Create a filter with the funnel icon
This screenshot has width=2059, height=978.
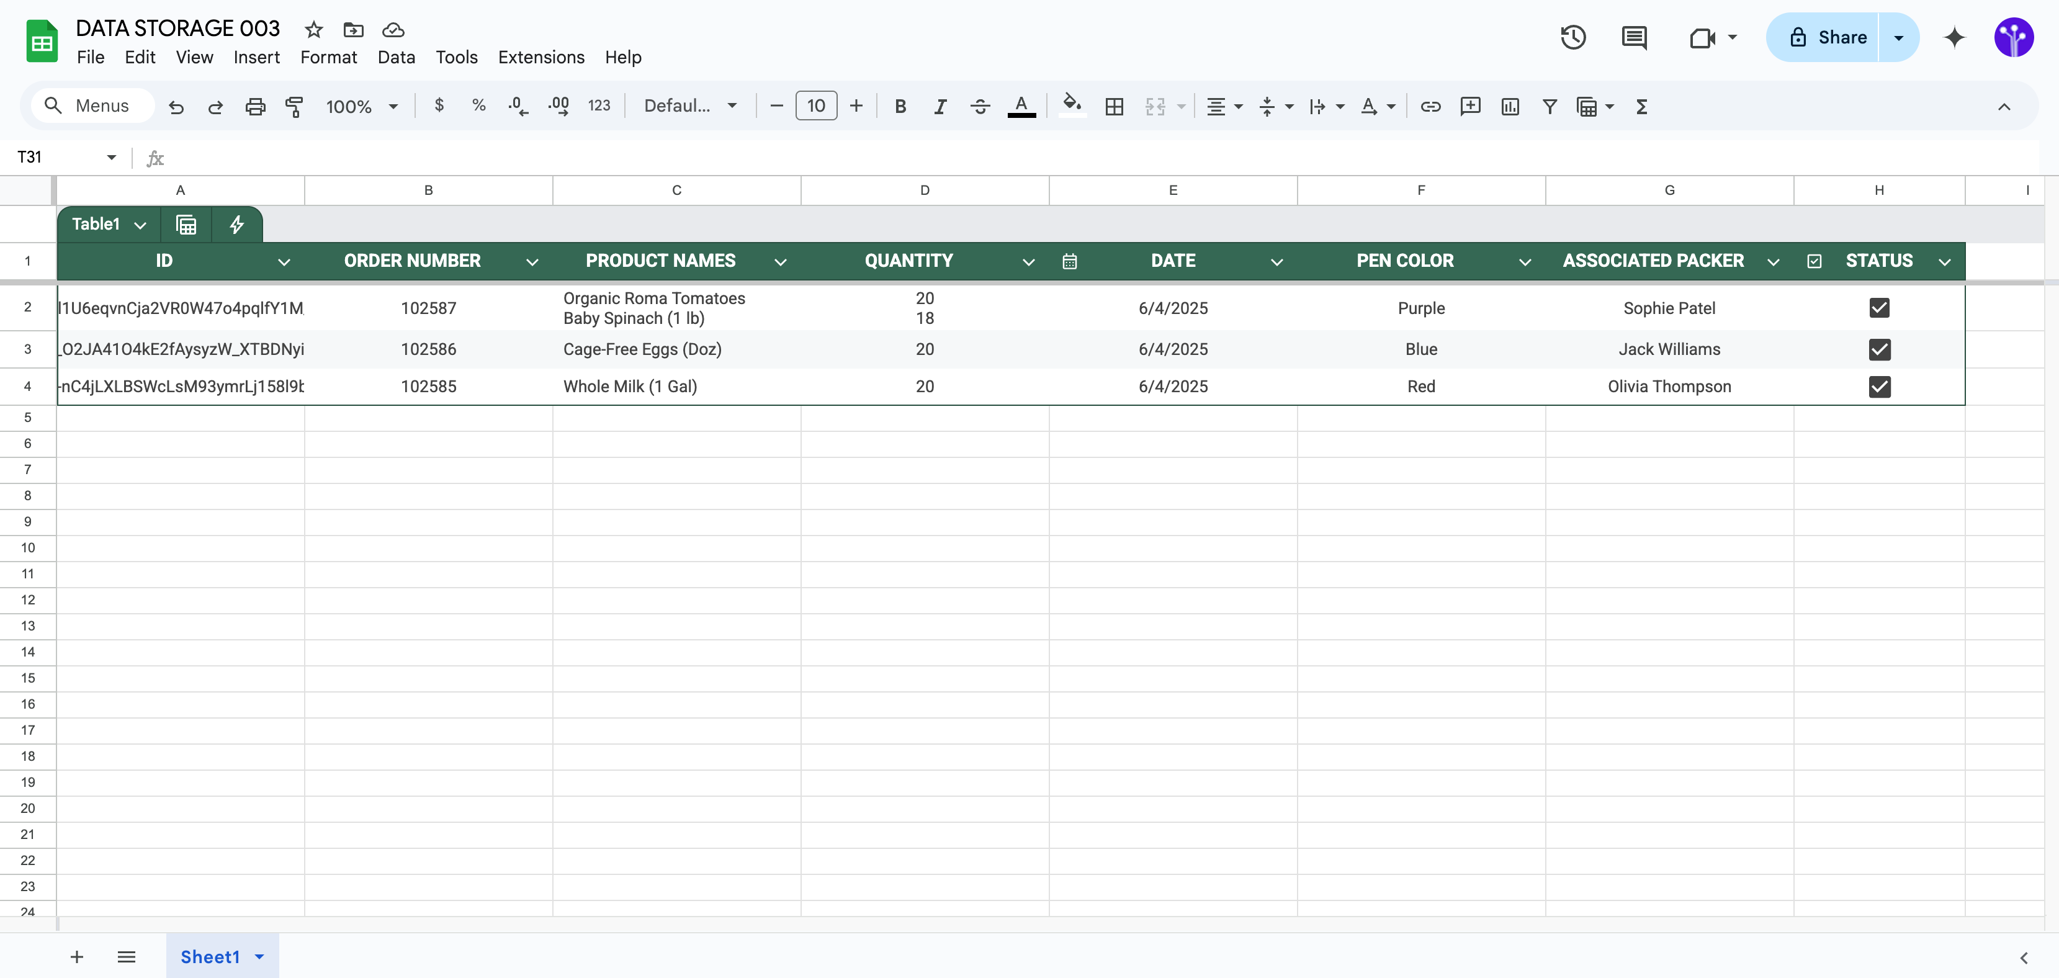click(x=1550, y=106)
